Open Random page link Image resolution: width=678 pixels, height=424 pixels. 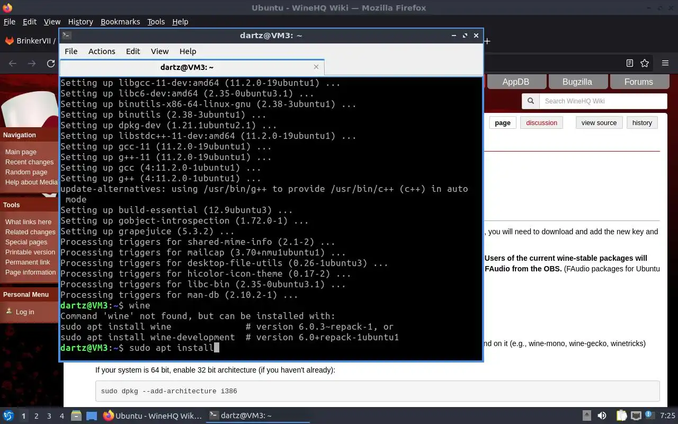pos(26,172)
